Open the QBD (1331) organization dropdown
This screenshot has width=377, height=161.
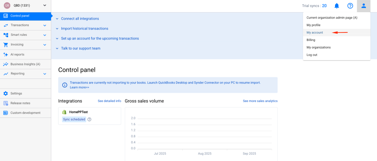pos(25,5)
